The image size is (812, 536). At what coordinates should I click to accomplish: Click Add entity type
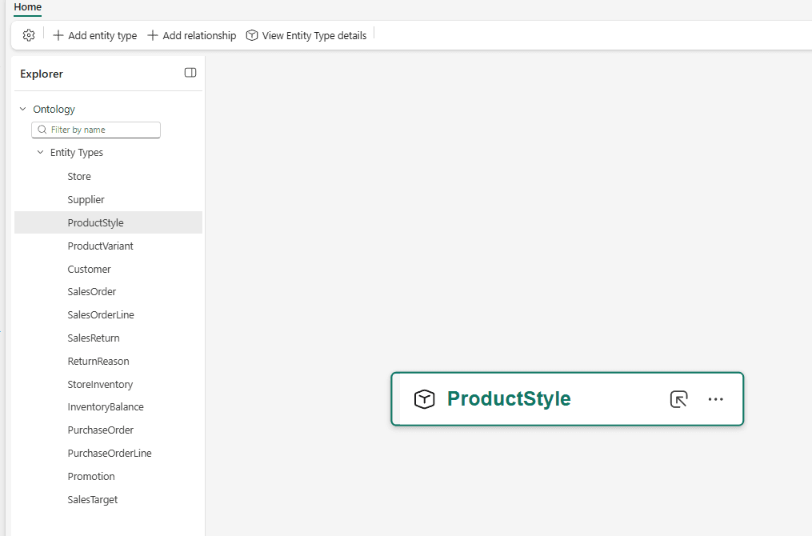[95, 35]
